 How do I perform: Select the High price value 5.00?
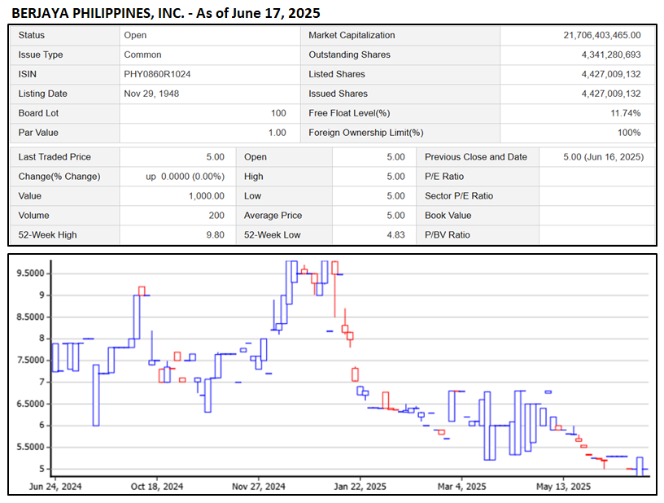click(395, 177)
